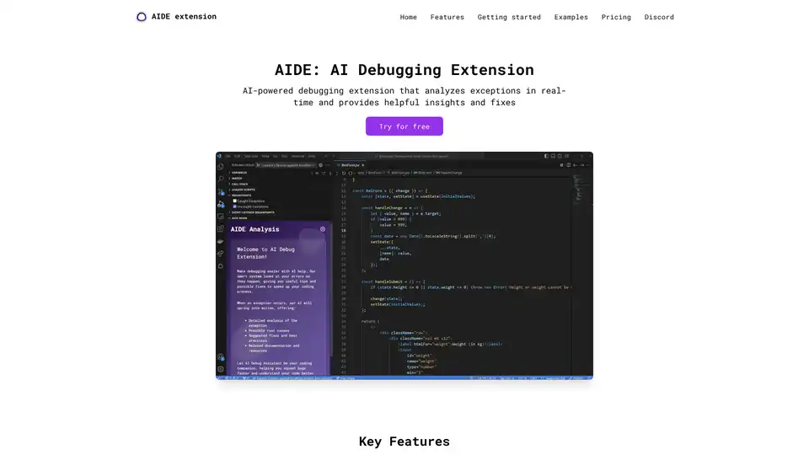The image size is (809, 455).
Task: Click the Try for free button
Action: pyautogui.click(x=404, y=126)
